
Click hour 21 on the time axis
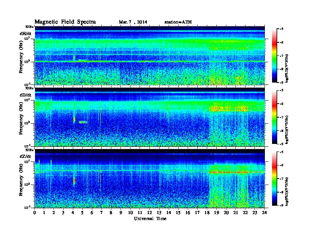point(235,213)
